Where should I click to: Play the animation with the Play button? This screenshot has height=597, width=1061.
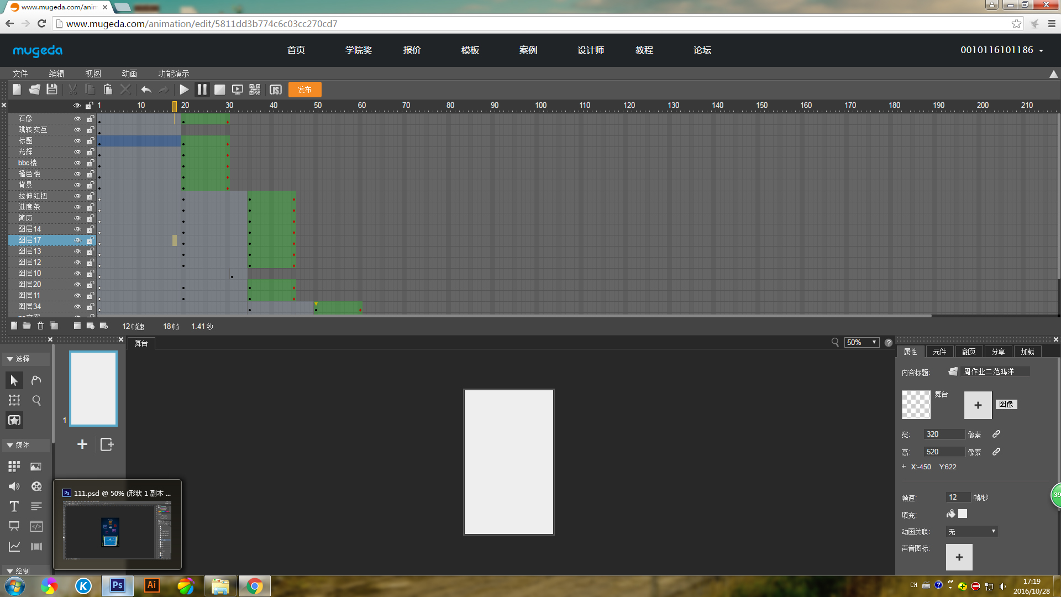pyautogui.click(x=184, y=90)
